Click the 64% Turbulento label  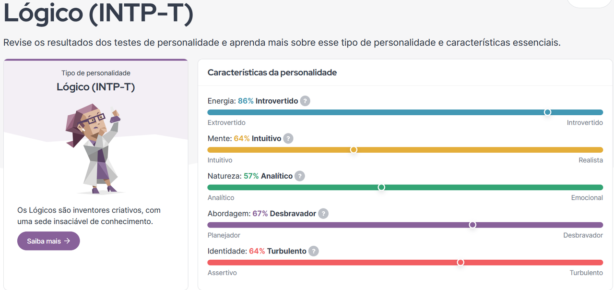coord(277,251)
